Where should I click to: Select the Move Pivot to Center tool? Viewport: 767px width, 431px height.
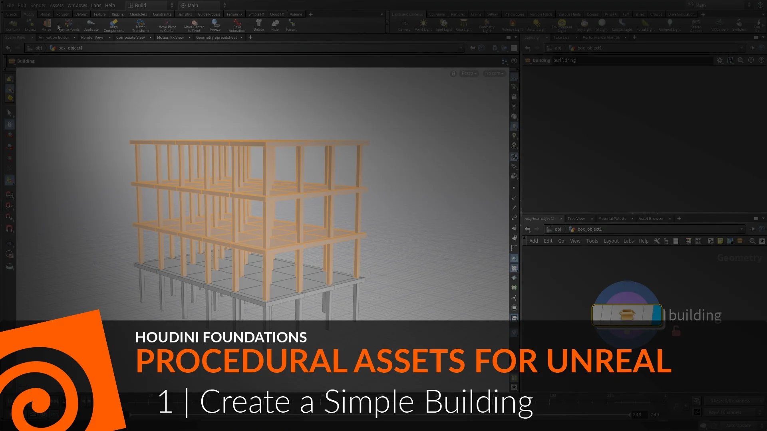167,25
